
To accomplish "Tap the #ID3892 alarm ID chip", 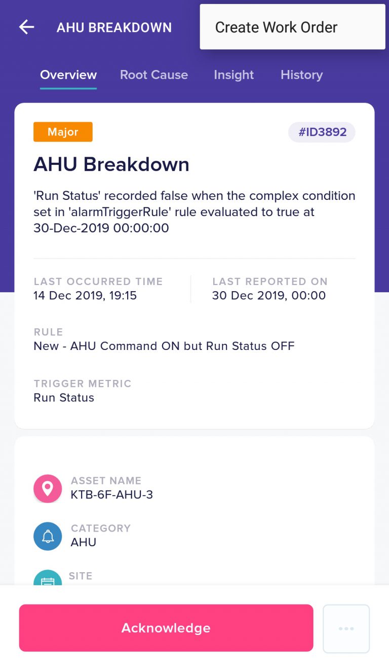I will (322, 132).
